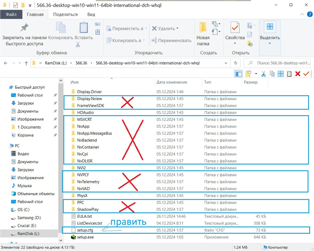Image resolution: width=314 pixels, height=251 pixels.
Task: Click the Copy path icon in ribbon
Action: [x=98, y=24]
